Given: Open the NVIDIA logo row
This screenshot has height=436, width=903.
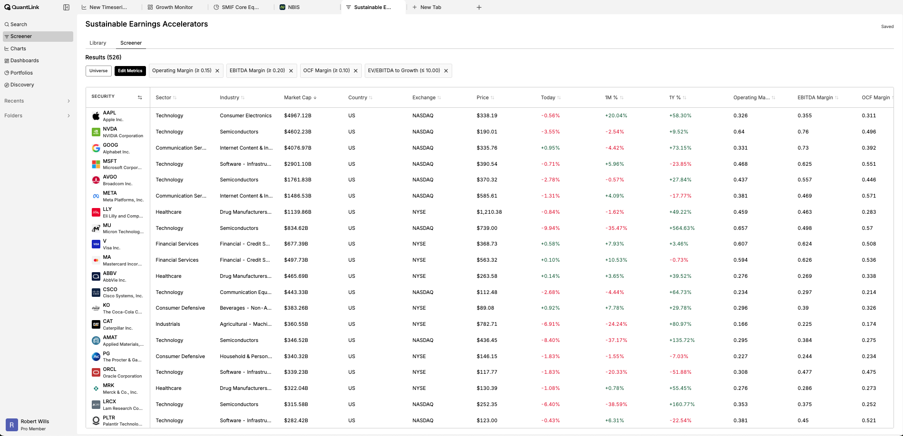Looking at the screenshot, I should click(x=96, y=132).
